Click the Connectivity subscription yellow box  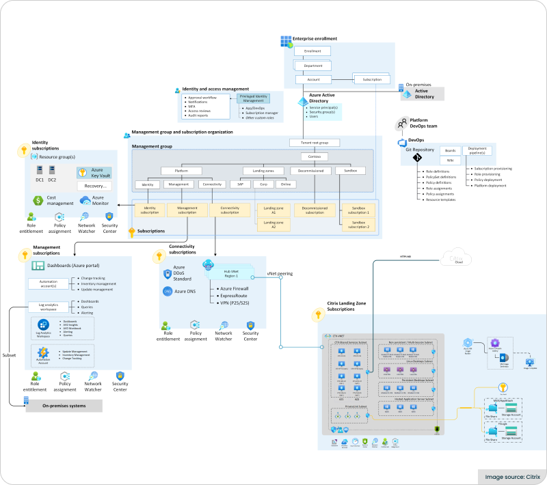pos(230,210)
